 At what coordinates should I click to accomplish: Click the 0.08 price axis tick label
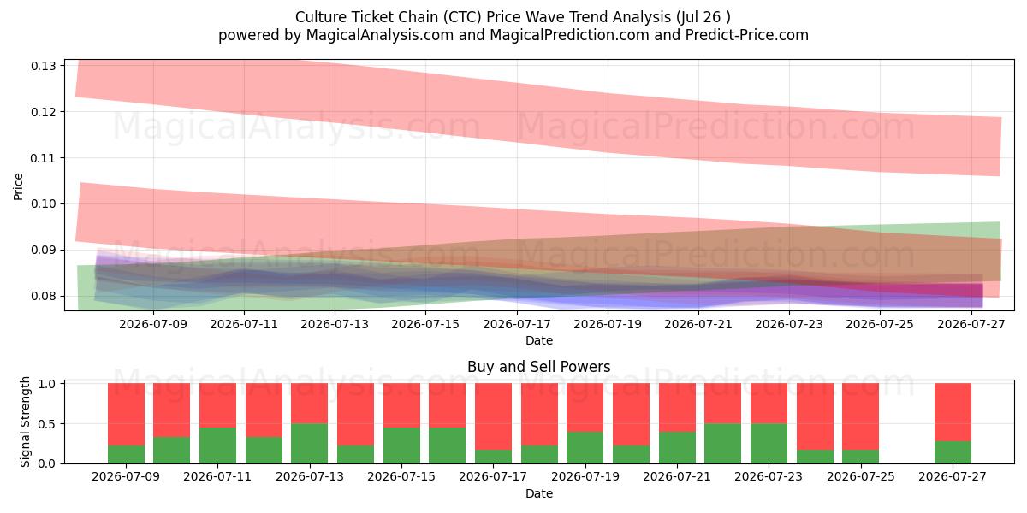point(42,296)
